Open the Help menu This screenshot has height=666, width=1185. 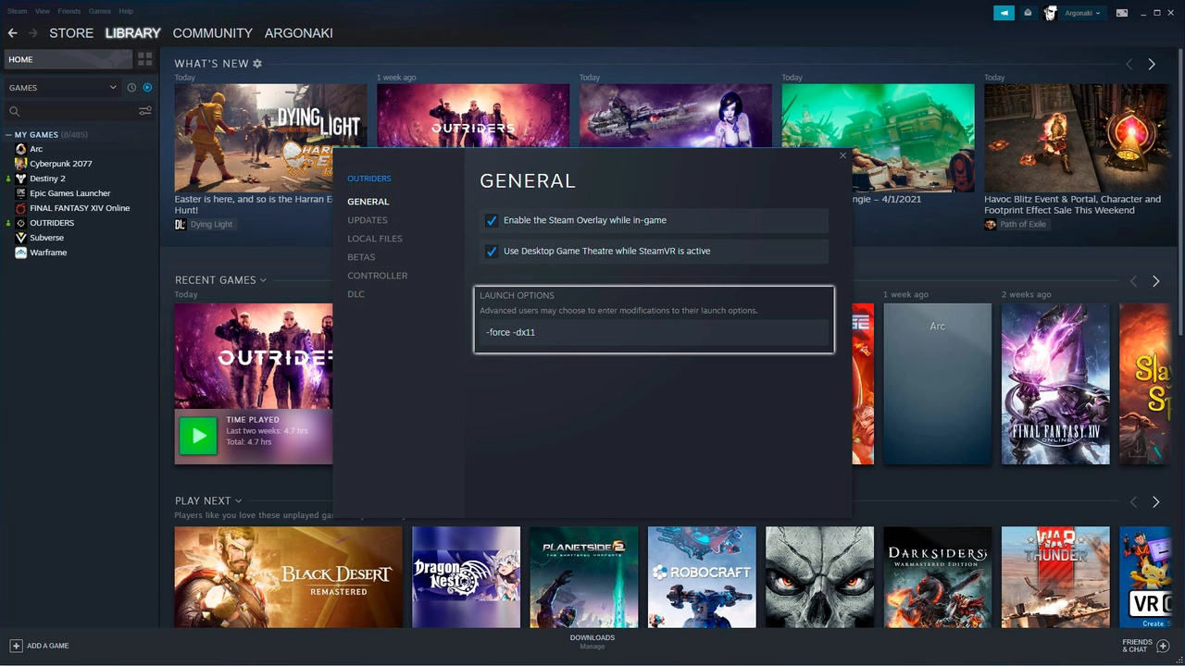pyautogui.click(x=126, y=11)
